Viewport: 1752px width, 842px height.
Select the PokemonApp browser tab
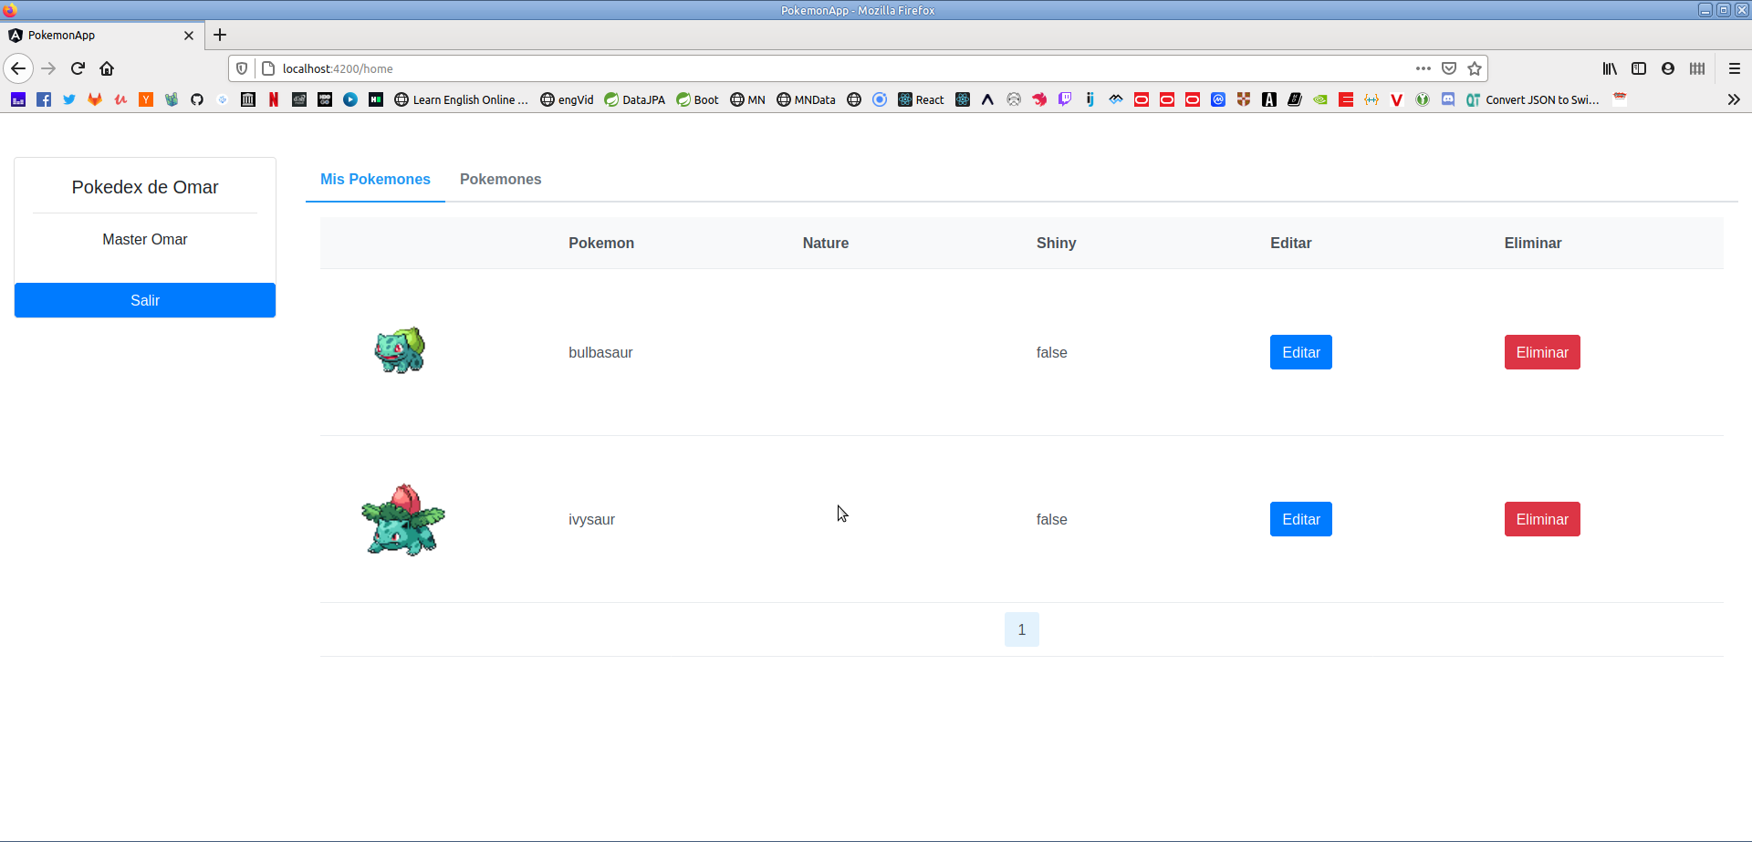pyautogui.click(x=100, y=35)
